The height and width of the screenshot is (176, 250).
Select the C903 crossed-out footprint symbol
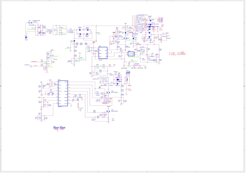tap(55, 128)
